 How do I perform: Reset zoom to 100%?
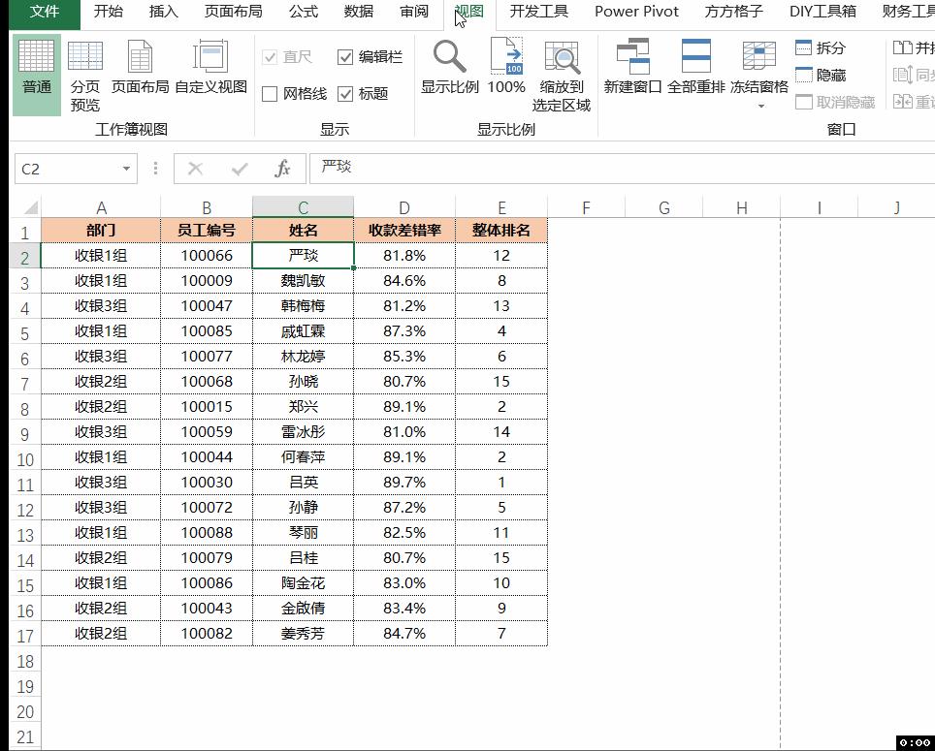pos(506,67)
